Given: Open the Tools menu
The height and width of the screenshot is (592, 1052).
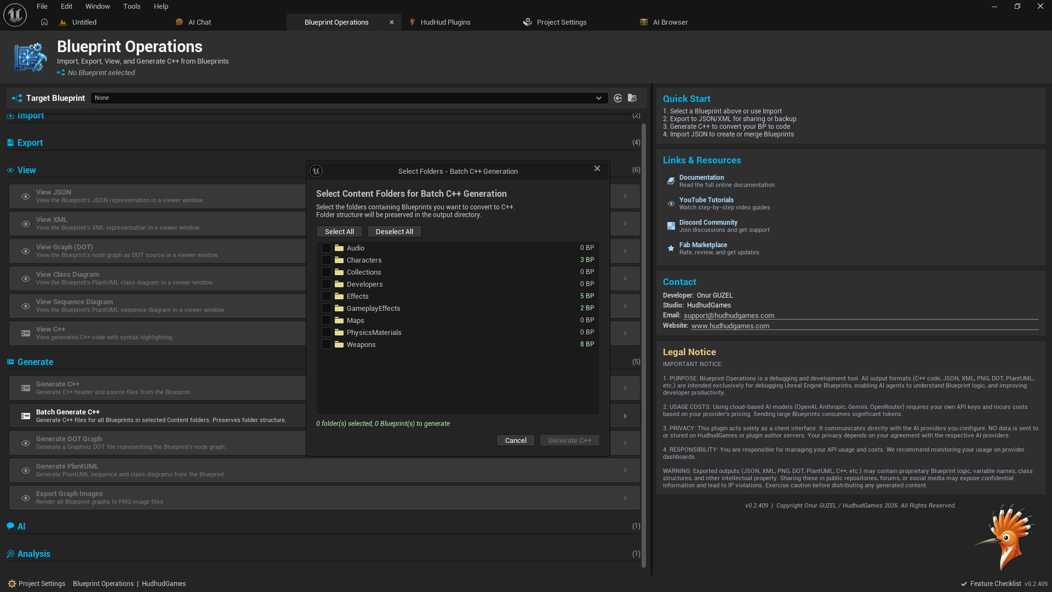Looking at the screenshot, I should tap(131, 7).
